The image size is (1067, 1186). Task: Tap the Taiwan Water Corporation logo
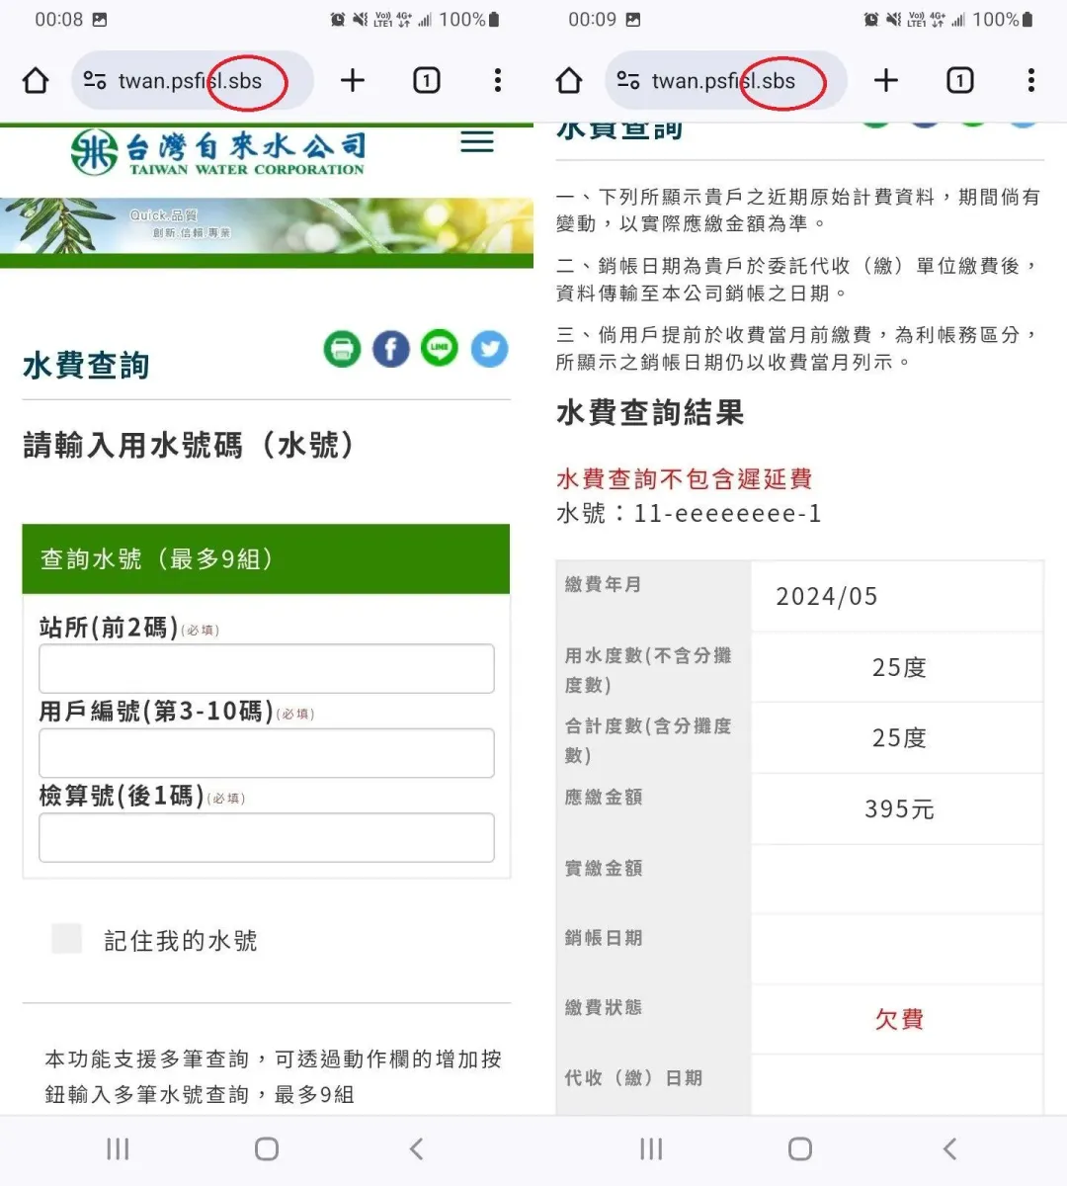coord(218,153)
